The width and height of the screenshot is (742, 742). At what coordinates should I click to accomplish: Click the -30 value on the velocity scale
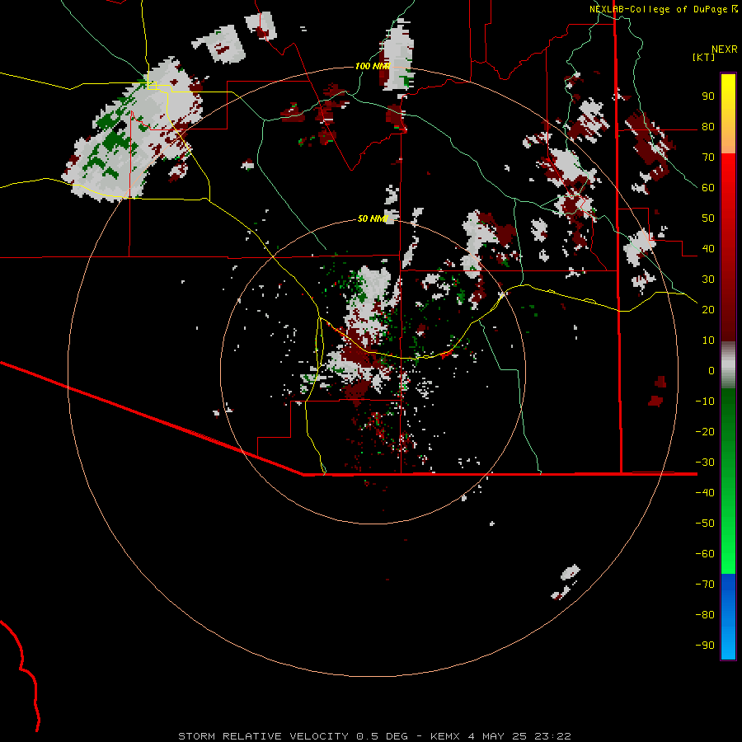[705, 463]
